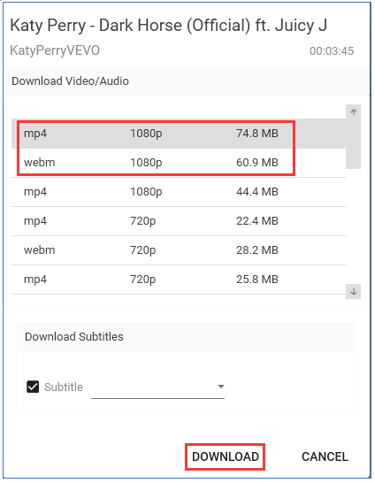Screen dimensions: 375x483
Task: Click the DOWNLOAD button
Action: click(225, 456)
